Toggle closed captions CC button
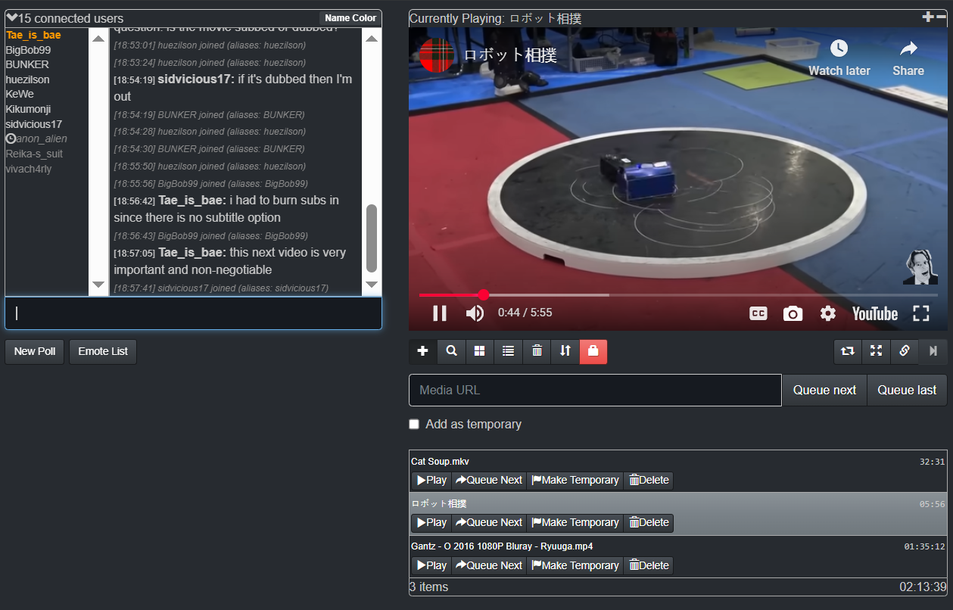Image resolution: width=953 pixels, height=610 pixels. click(758, 313)
